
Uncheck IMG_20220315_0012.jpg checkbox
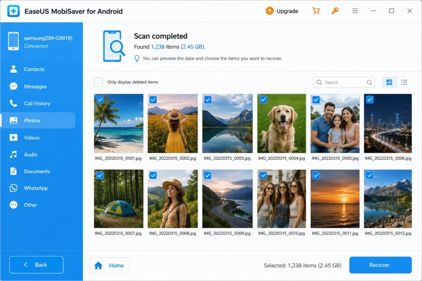tap(370, 175)
